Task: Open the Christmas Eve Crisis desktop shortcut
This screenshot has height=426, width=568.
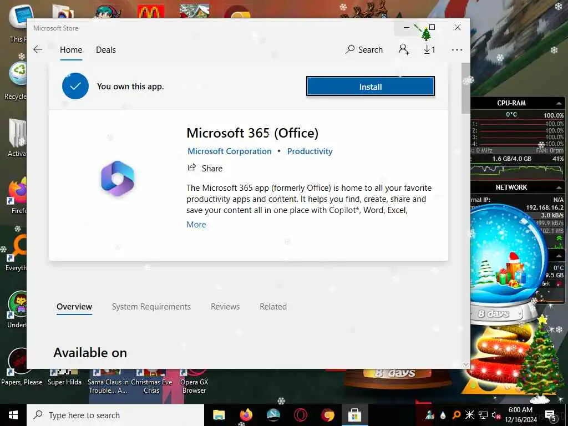Action: point(151,381)
